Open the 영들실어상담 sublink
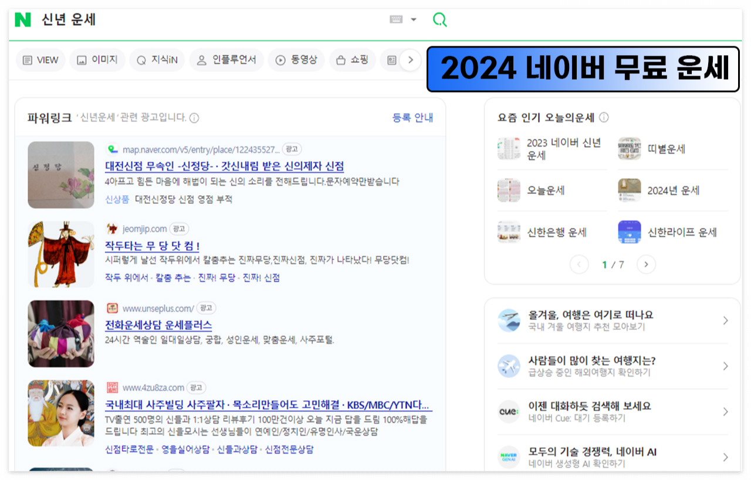The height and width of the screenshot is (480, 751). click(186, 450)
